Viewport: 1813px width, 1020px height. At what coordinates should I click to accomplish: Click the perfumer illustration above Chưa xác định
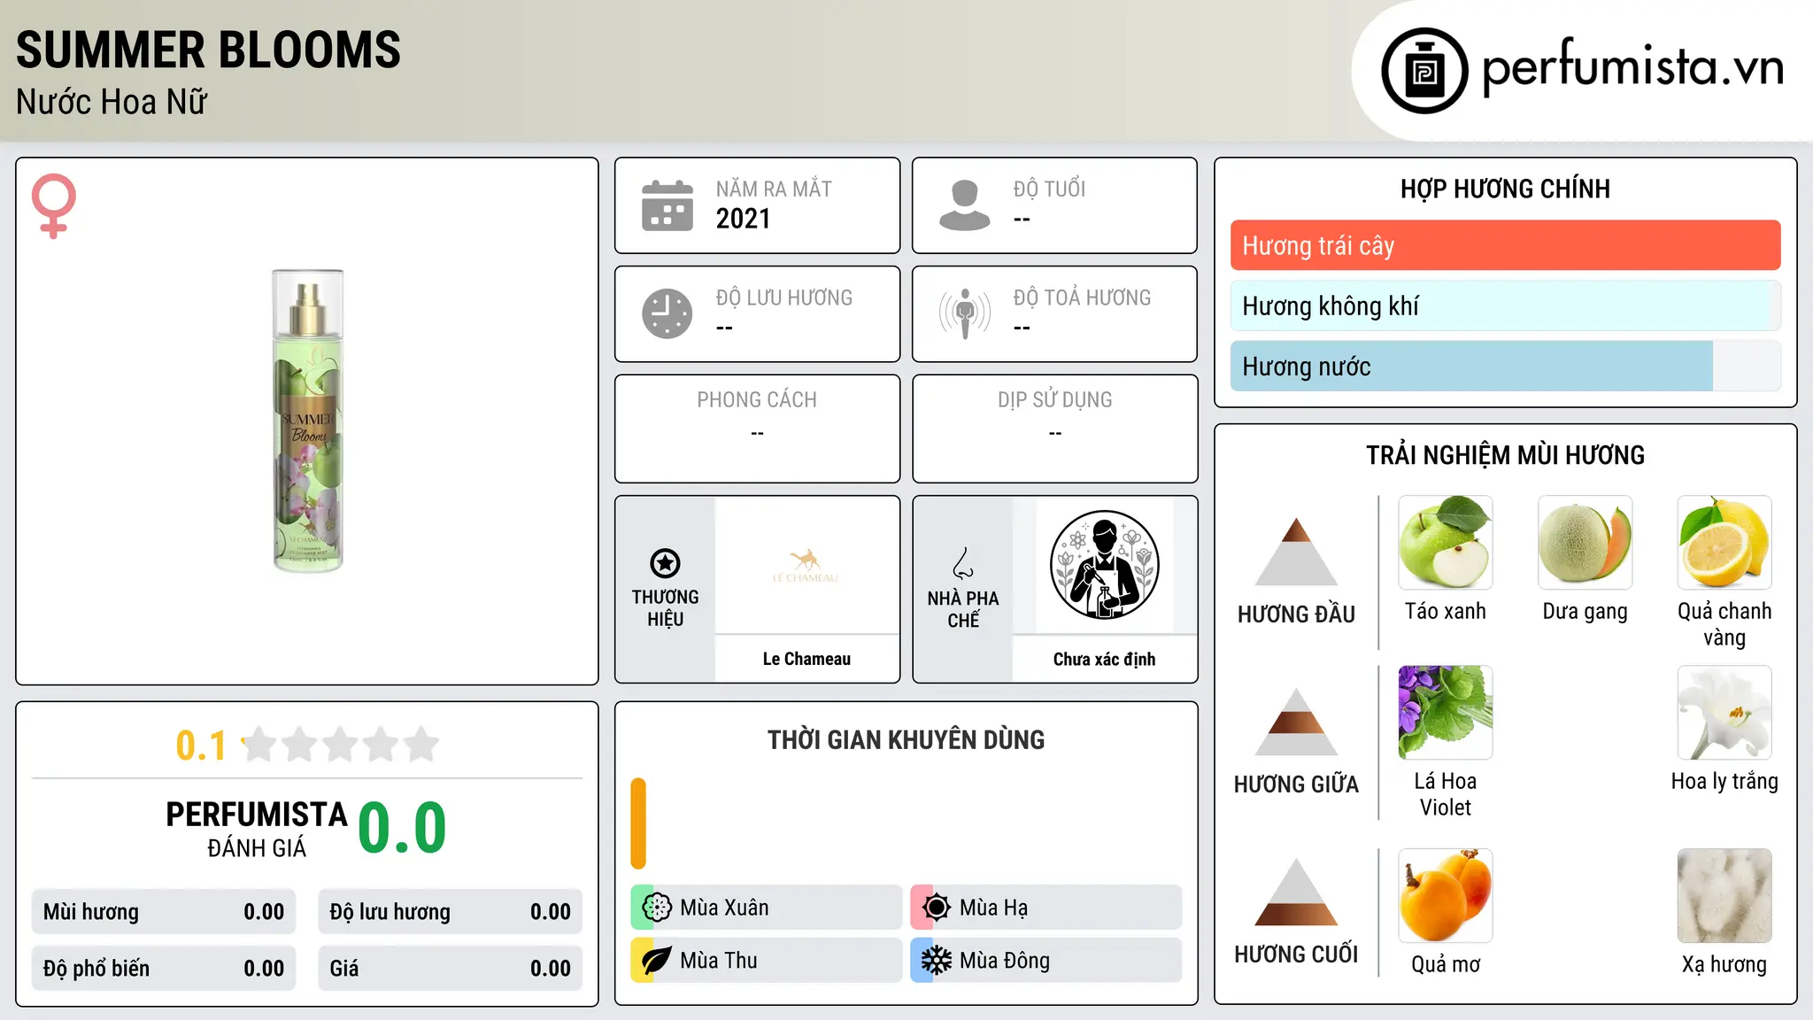click(1104, 565)
